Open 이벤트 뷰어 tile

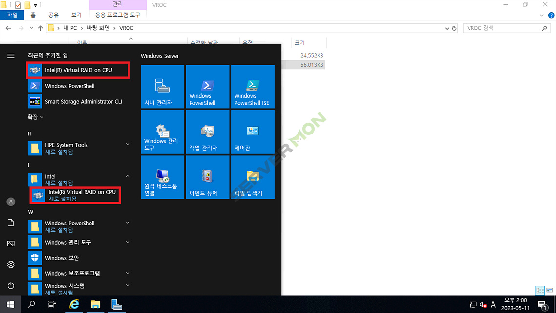point(208,177)
